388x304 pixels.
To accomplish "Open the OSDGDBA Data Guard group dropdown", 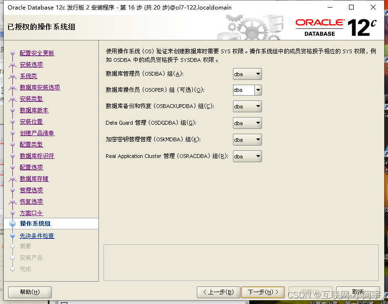I will tap(247, 123).
